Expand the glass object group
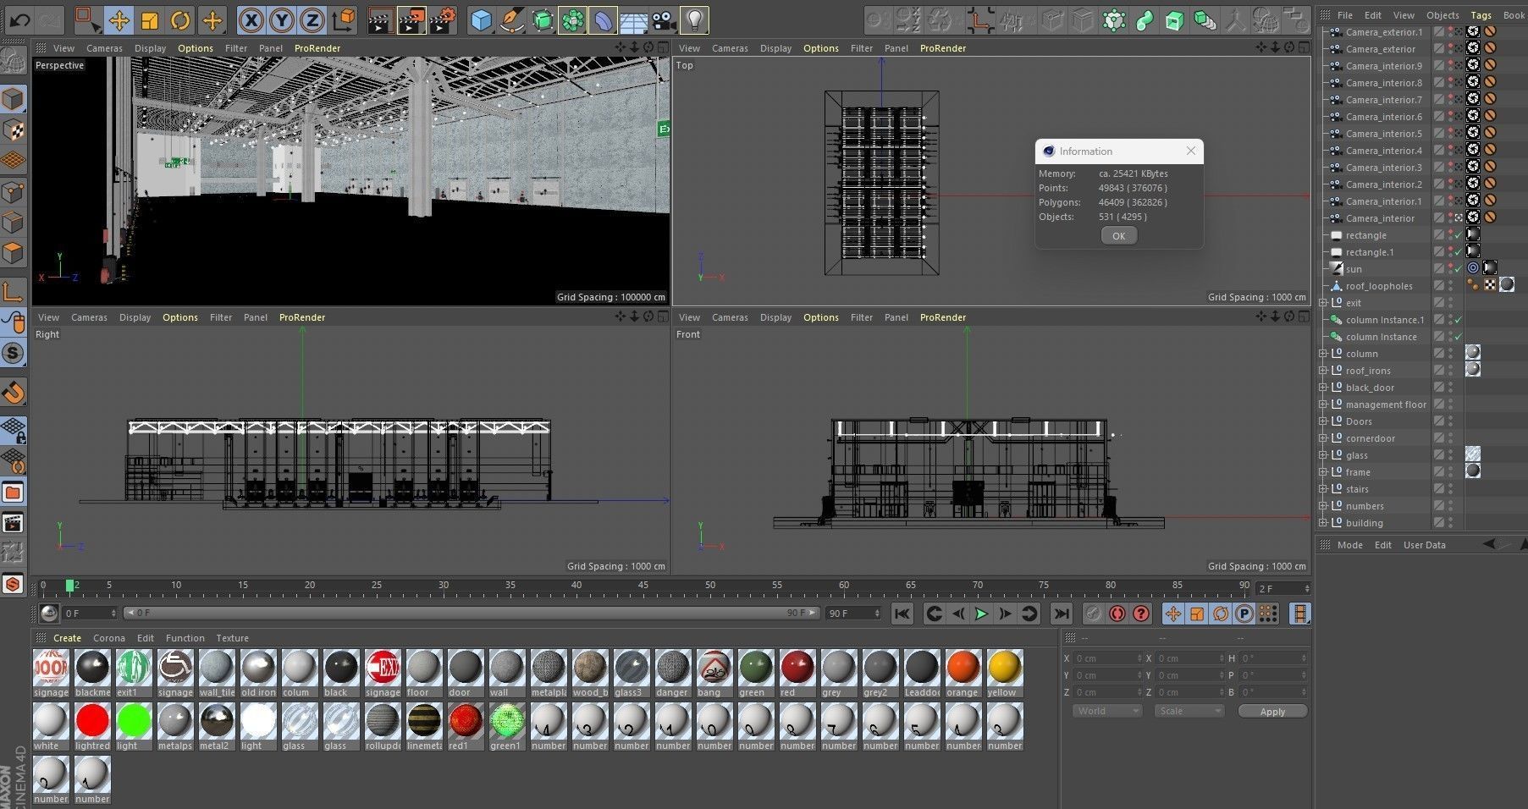This screenshot has height=809, width=1528. [x=1323, y=455]
